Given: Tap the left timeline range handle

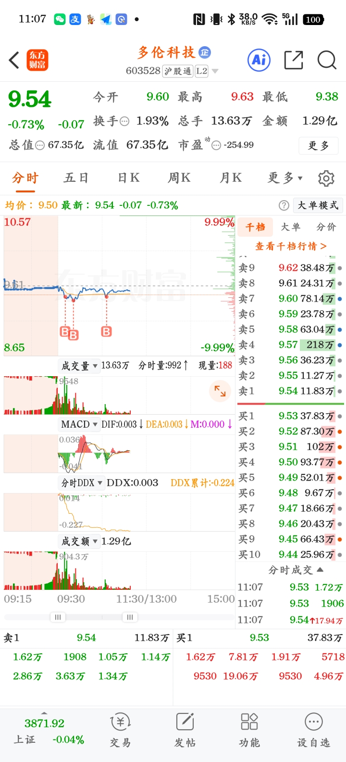Looking at the screenshot, I should pos(58,617).
